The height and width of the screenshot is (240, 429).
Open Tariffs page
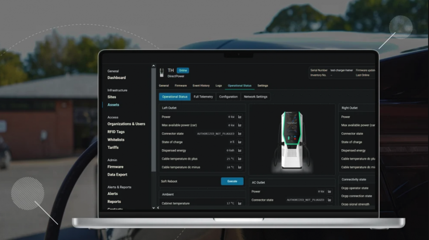point(113,147)
